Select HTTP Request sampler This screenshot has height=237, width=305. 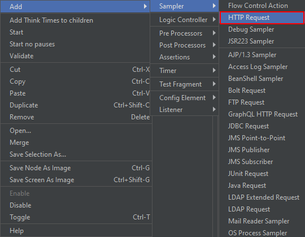[262, 18]
